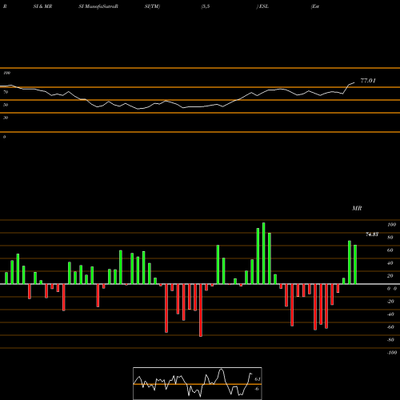Click the MR value label 74.83
This screenshot has width=400, height=400.
coord(372,234)
